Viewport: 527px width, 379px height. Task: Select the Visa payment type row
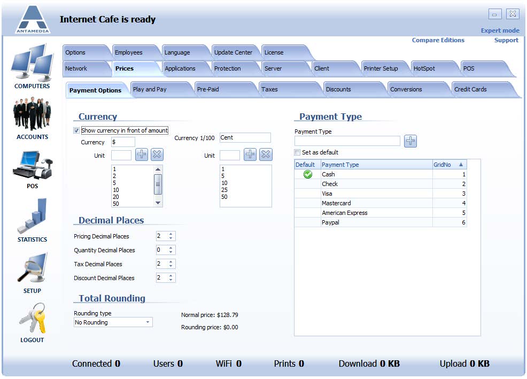(x=381, y=194)
